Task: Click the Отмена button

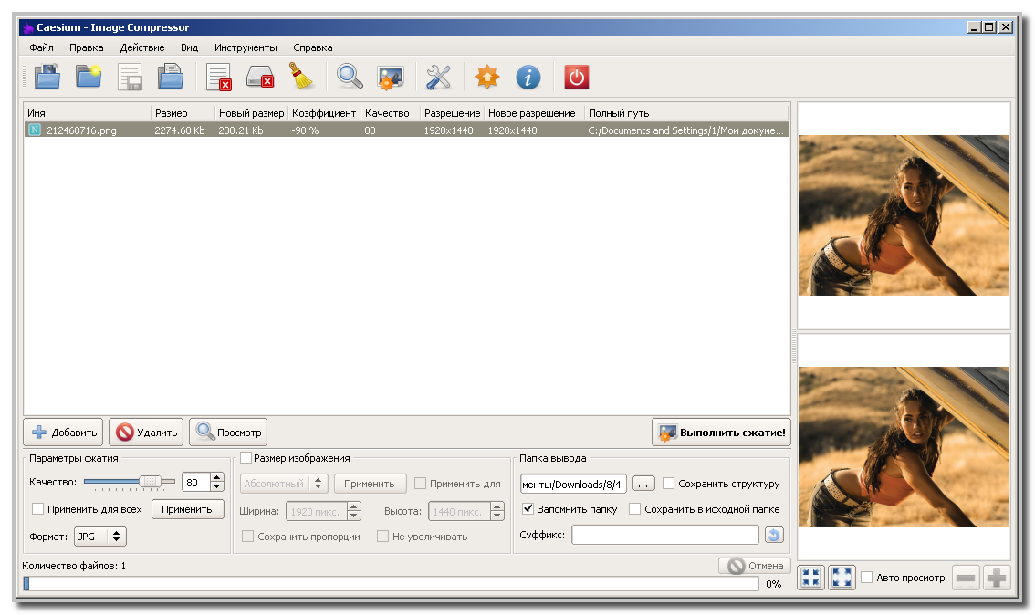Action: 755,566
